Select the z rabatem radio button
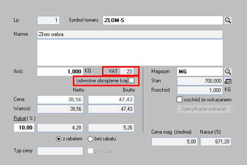Screen dimensions: 247x165 58,139
